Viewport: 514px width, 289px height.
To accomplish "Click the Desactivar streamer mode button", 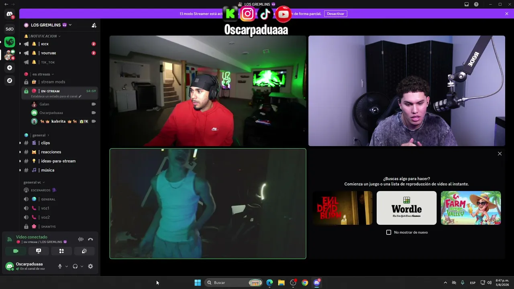I will coord(335,14).
